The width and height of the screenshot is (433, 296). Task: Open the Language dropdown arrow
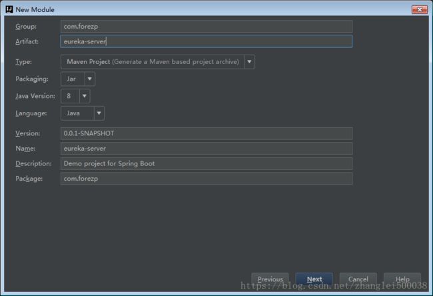tap(99, 113)
